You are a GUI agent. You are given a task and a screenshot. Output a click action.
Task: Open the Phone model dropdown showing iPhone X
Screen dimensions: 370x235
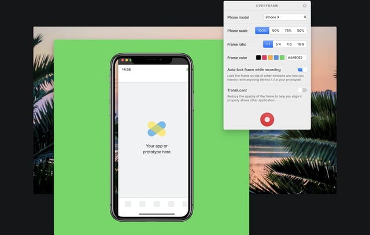pos(285,17)
